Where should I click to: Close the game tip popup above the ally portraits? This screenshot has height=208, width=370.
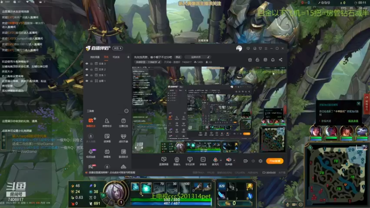pos(359,104)
